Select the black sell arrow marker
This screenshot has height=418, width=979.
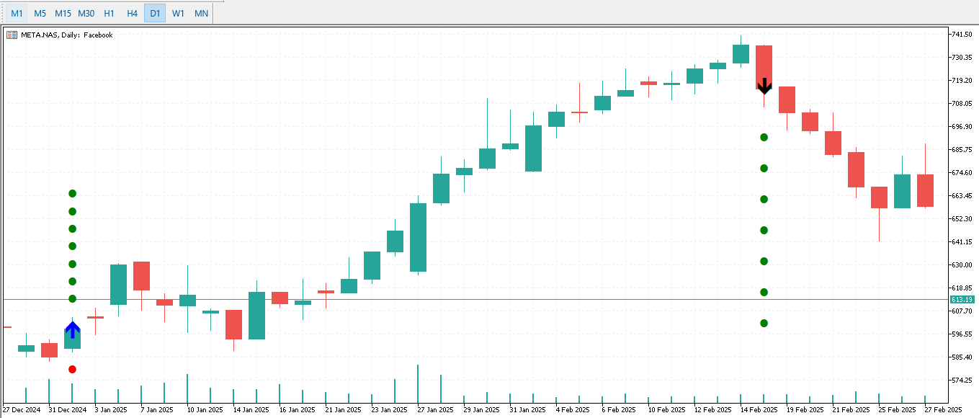tap(764, 86)
